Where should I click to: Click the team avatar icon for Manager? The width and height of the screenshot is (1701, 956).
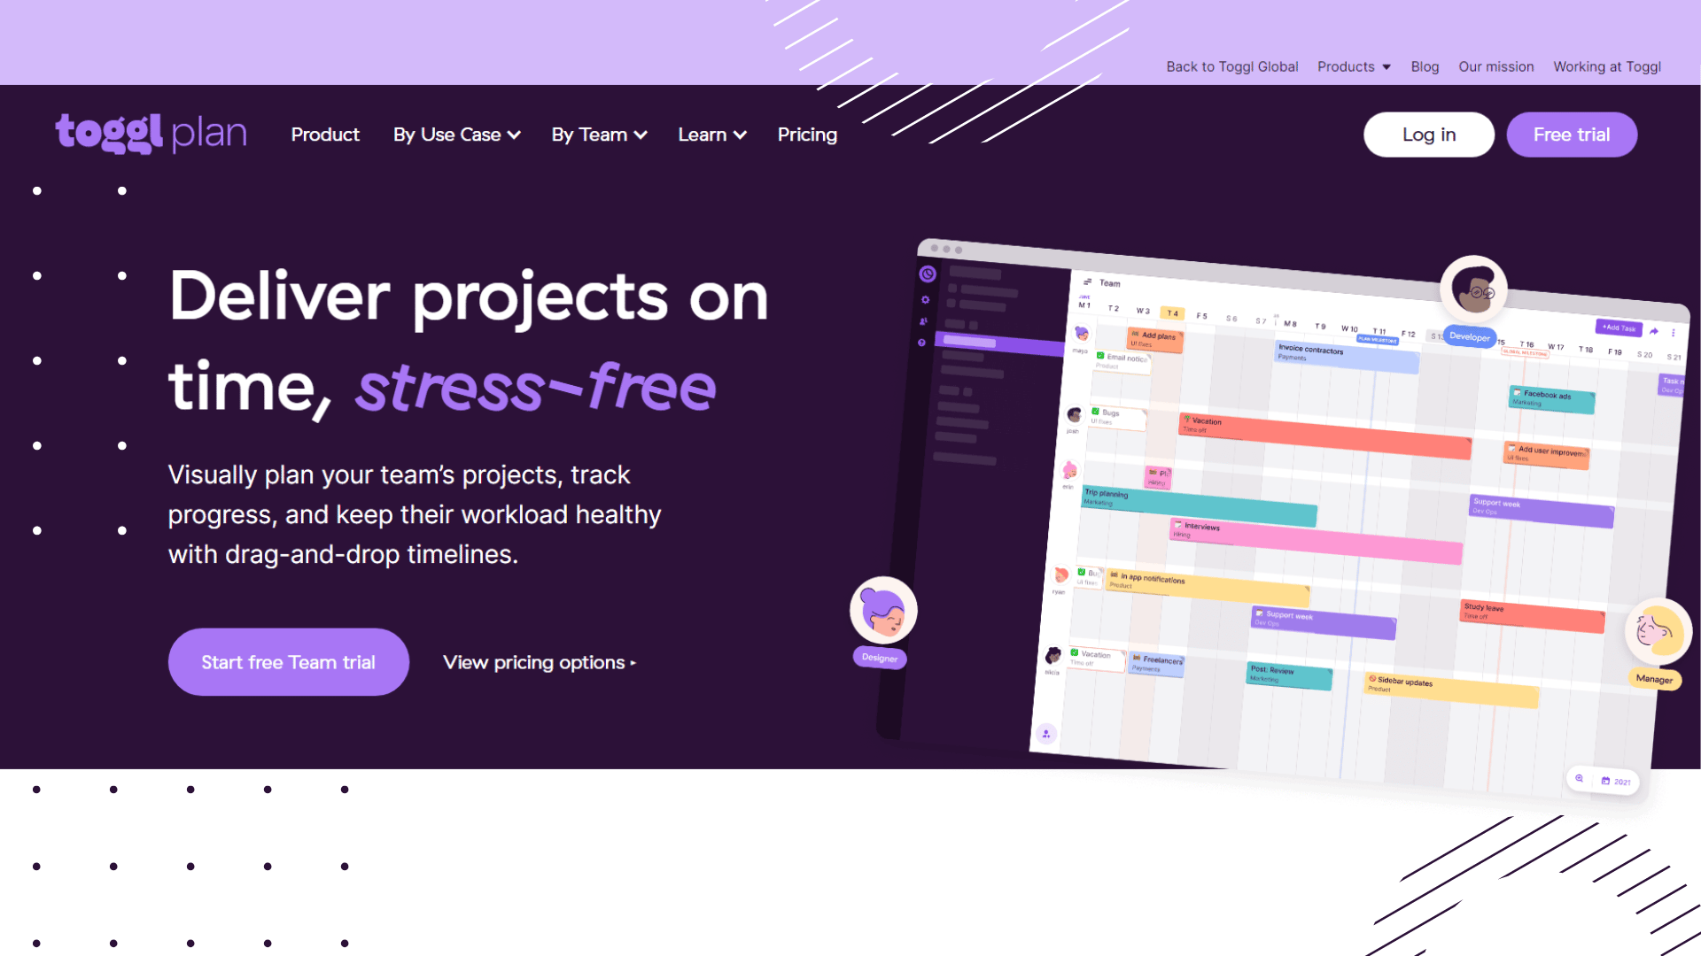[x=1657, y=630]
